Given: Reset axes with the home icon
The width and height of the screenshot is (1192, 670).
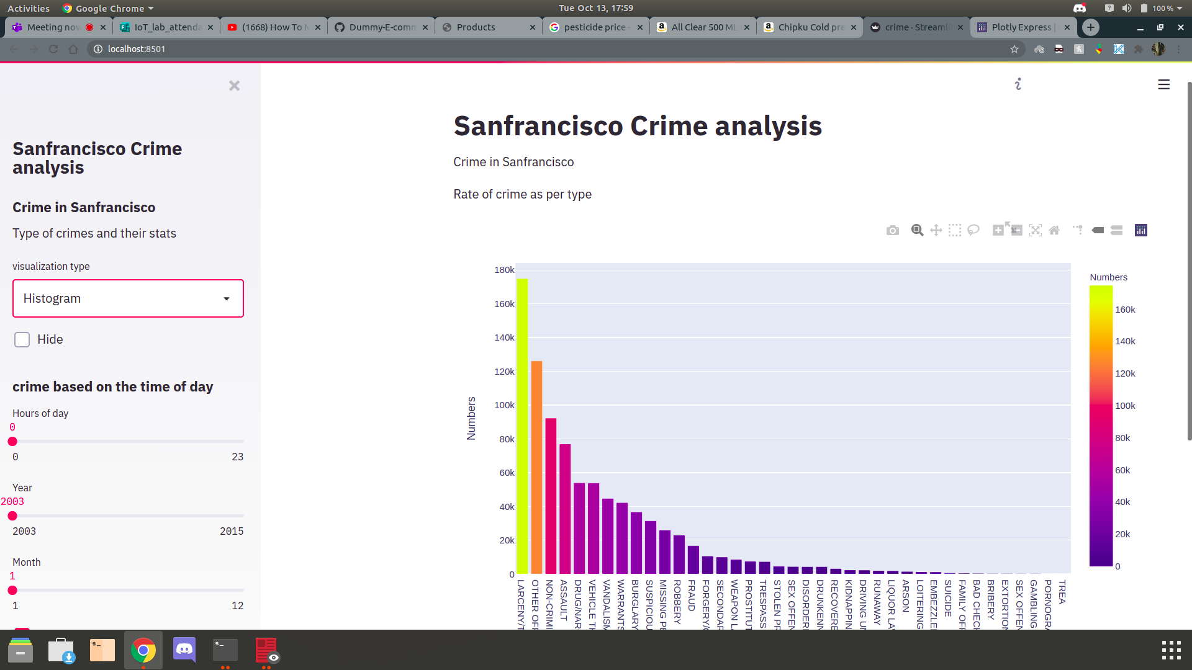Looking at the screenshot, I should [x=1054, y=231].
